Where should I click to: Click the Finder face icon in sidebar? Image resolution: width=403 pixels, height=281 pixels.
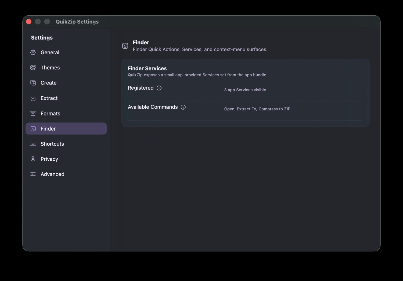(x=33, y=129)
